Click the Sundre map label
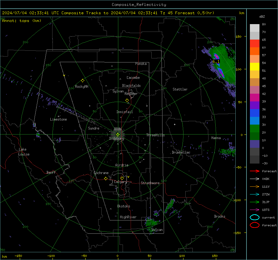Screen dimensions: 278x260 coord(94,128)
